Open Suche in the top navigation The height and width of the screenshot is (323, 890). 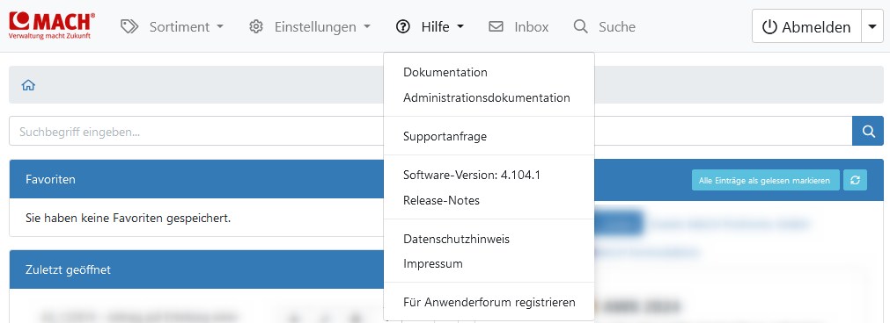(x=605, y=26)
